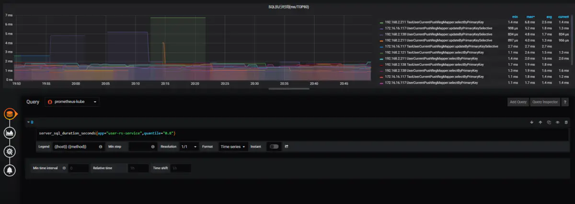This screenshot has height=204, width=575.
Task: Delete query B with trash icon
Action: (x=566, y=122)
